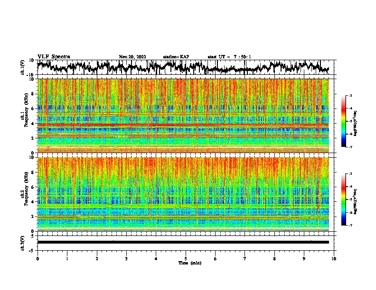Click the black ch.3 signal band
The width and height of the screenshot is (376, 290).
[183, 242]
